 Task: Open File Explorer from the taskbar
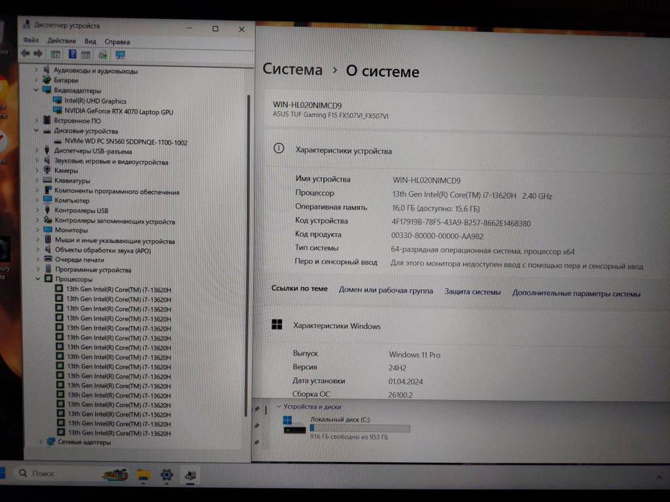[143, 475]
